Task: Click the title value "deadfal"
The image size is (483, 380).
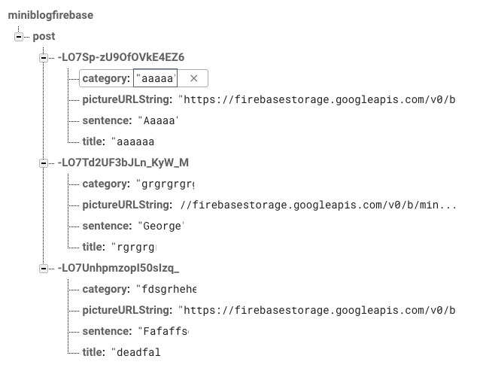Action: 135,352
